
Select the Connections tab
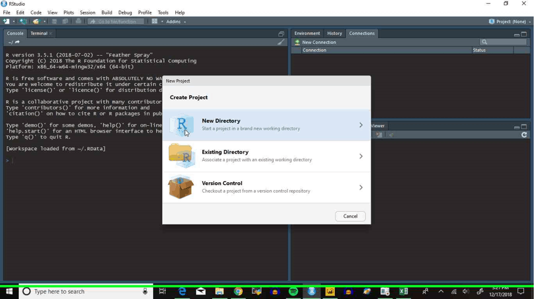coord(362,33)
